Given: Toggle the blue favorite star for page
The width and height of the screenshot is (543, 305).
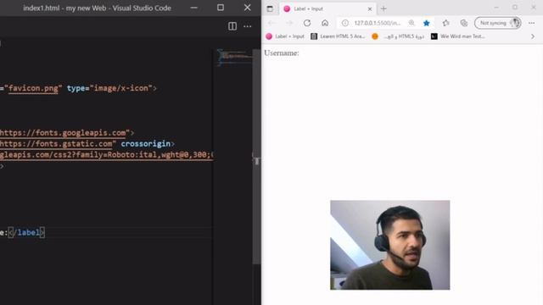Looking at the screenshot, I should tap(427, 23).
